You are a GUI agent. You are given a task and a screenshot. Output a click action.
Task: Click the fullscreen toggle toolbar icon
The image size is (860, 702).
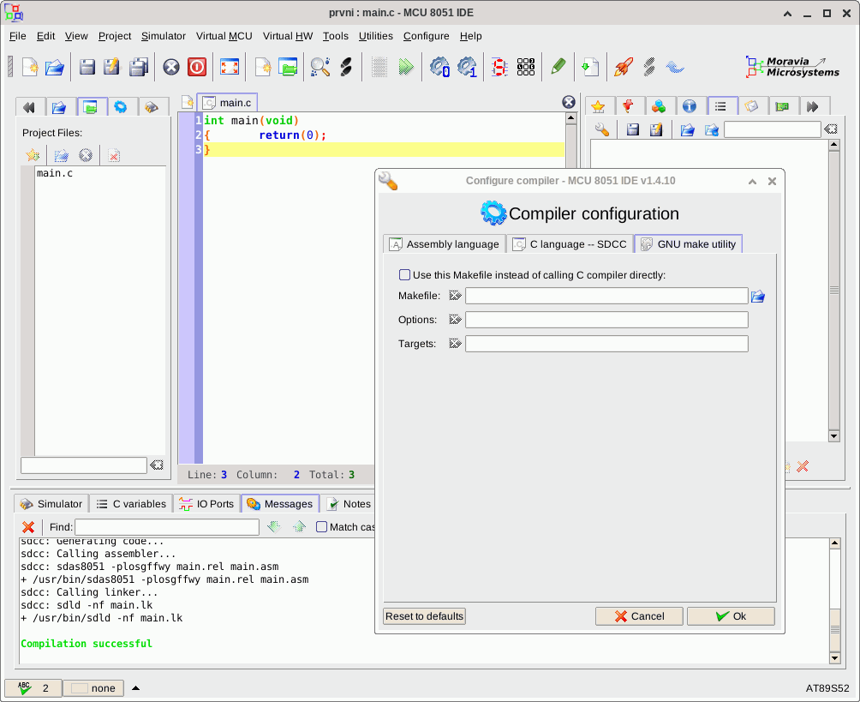click(229, 67)
